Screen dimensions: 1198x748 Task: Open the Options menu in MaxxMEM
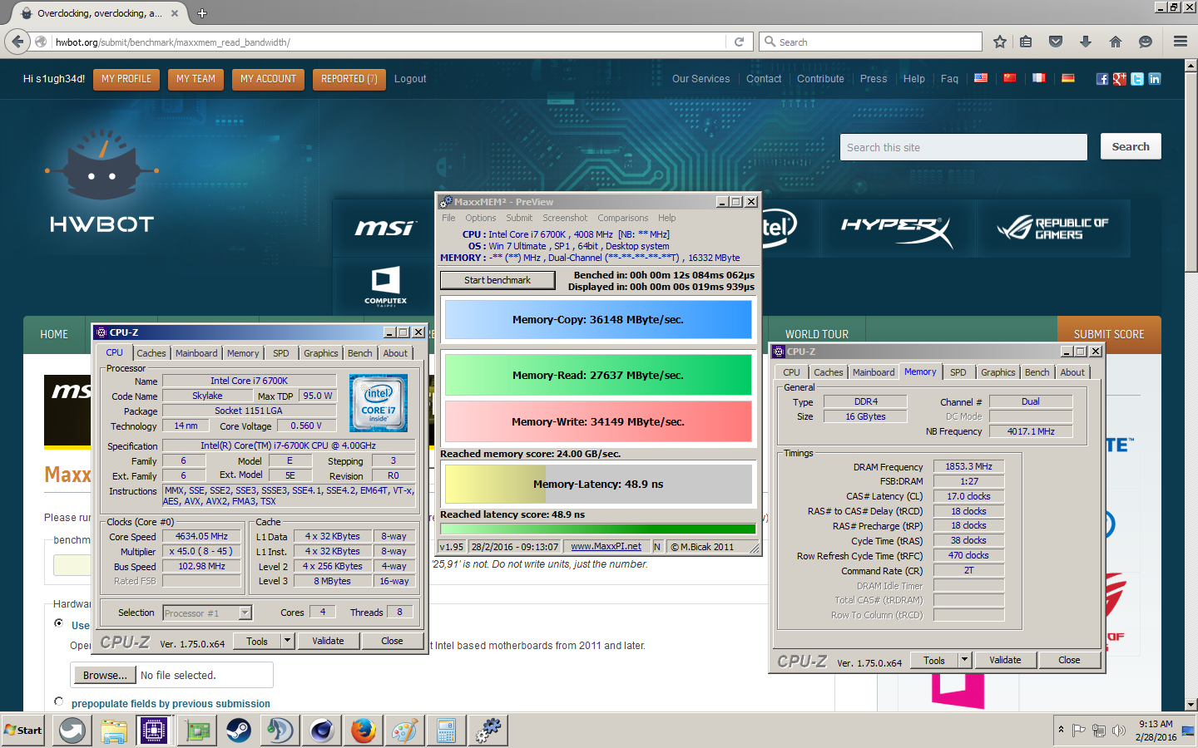click(481, 218)
